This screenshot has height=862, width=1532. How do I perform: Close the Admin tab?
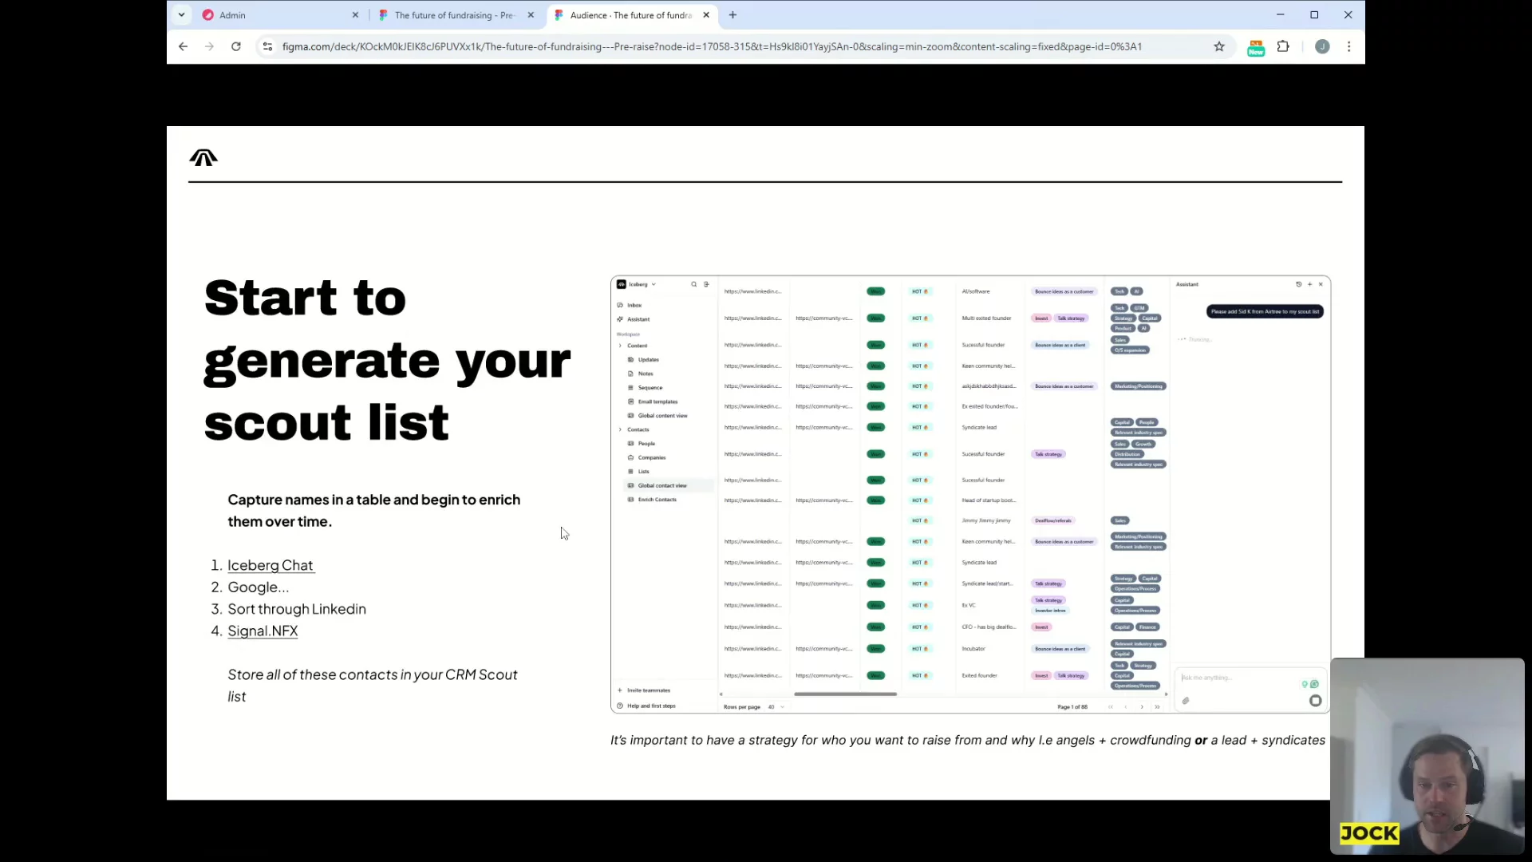pyautogui.click(x=355, y=14)
